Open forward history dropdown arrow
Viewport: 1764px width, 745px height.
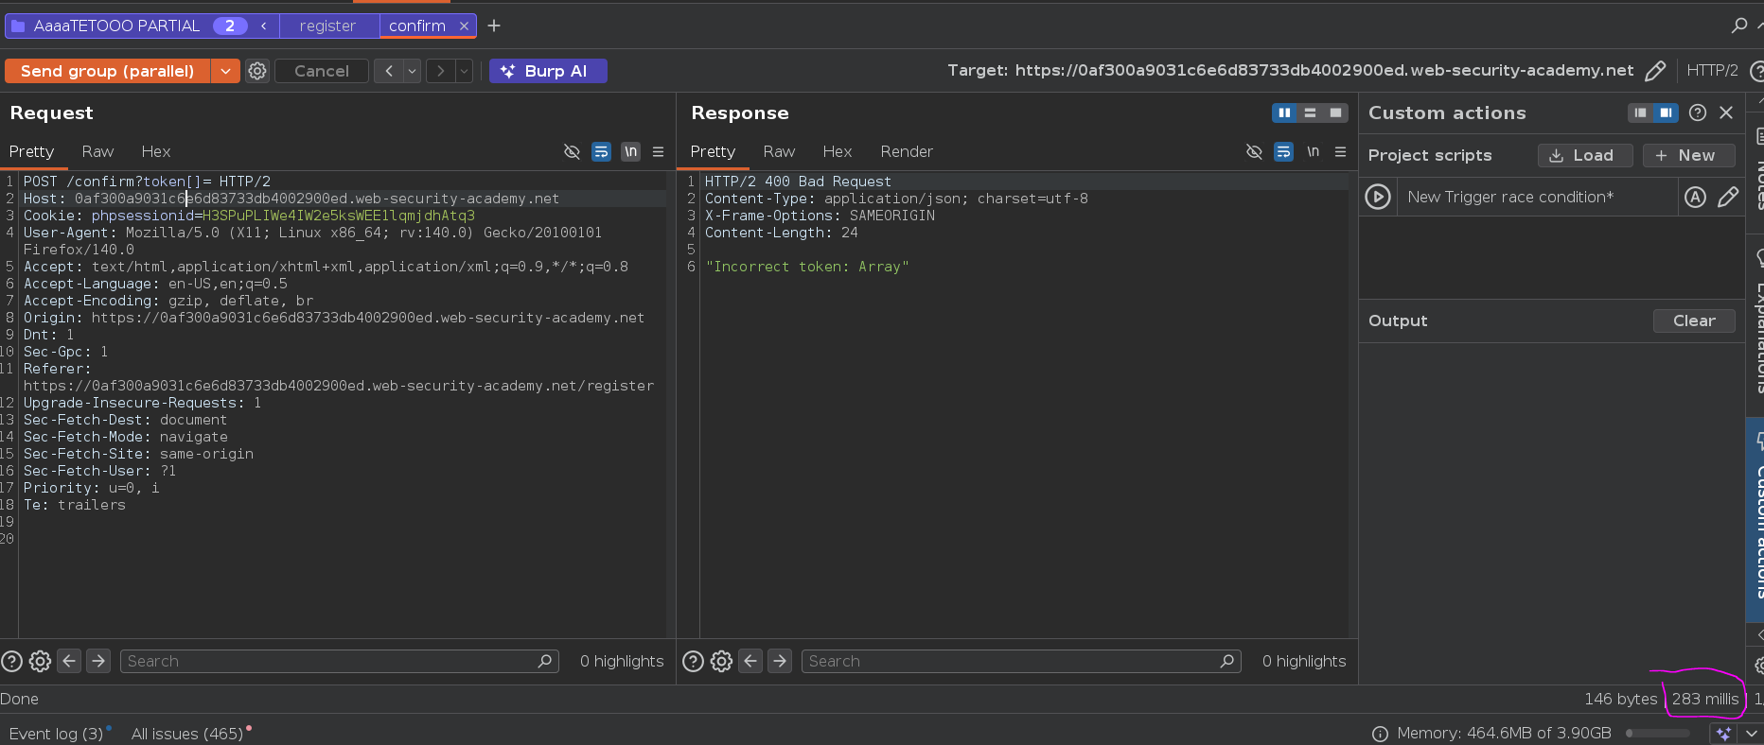click(464, 71)
